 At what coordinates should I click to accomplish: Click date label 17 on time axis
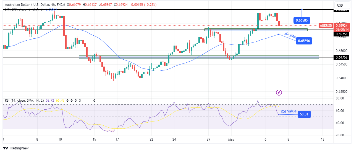117,139
